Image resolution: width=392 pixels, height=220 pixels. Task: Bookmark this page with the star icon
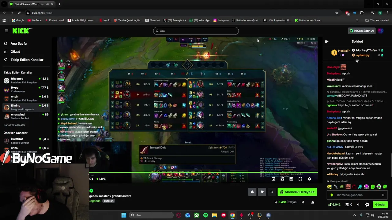tap(337, 13)
